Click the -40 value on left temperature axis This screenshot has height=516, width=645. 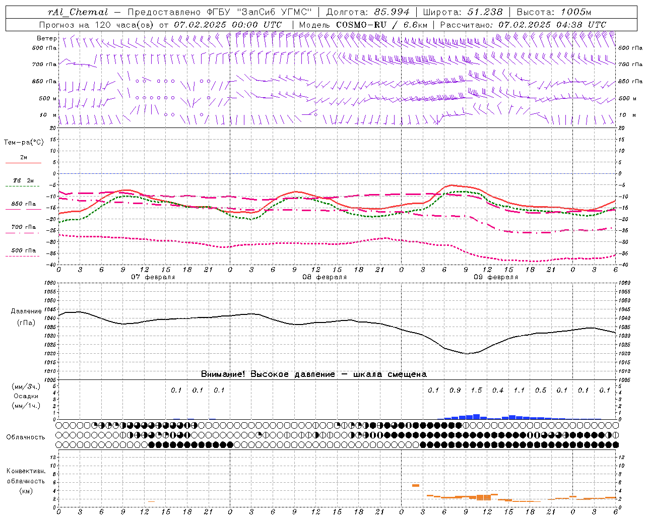point(51,265)
